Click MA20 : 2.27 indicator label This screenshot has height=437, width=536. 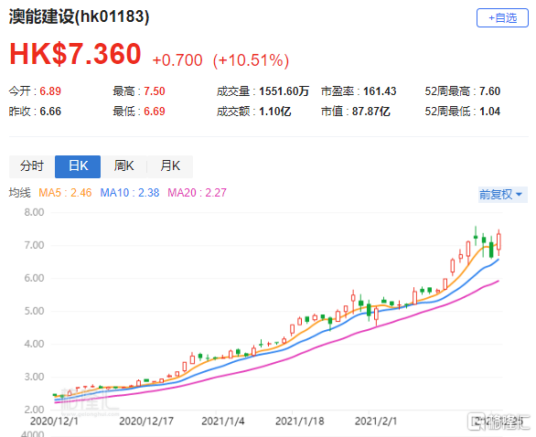(197, 193)
